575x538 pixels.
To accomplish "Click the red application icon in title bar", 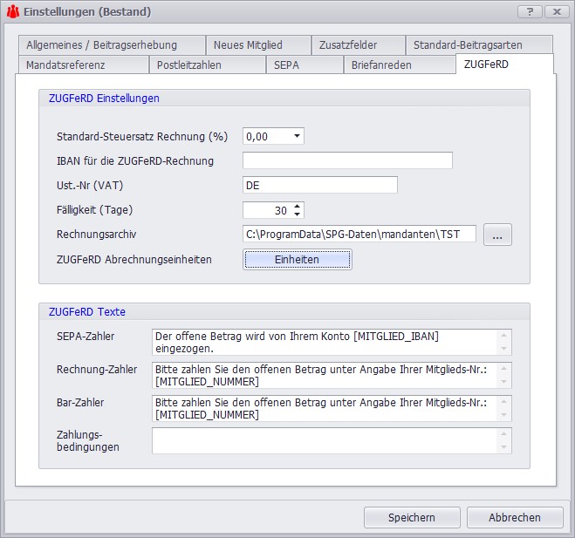I will click(x=12, y=12).
